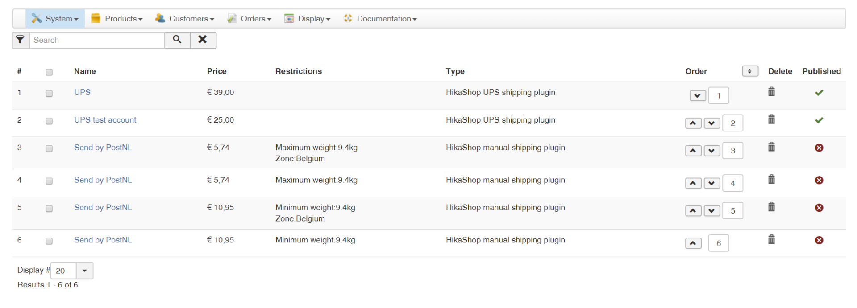Tick the checkbox for UPS row
The height and width of the screenshot is (308, 857).
(49, 94)
